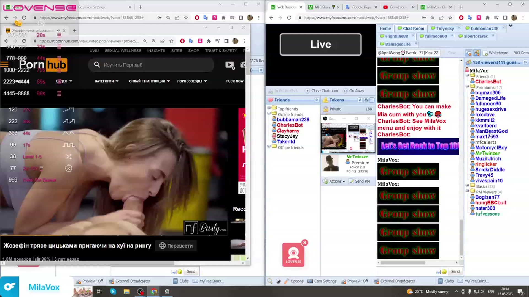Viewport: 529px width, 297px height.
Task: Click the FUCK NOW link in Pornhub nav
Action: (235, 81)
